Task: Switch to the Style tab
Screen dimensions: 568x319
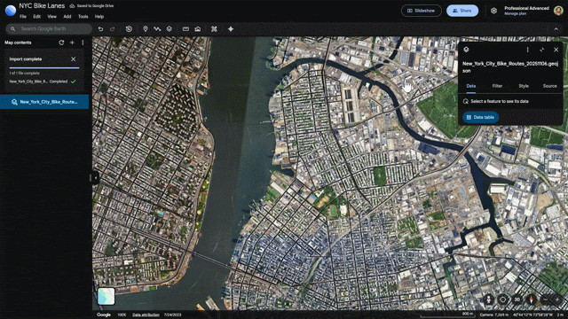Action: pyautogui.click(x=524, y=86)
